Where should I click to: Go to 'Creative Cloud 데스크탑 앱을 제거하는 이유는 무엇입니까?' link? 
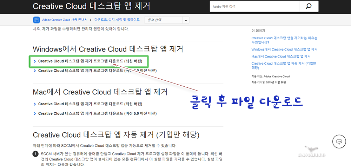point(284,40)
